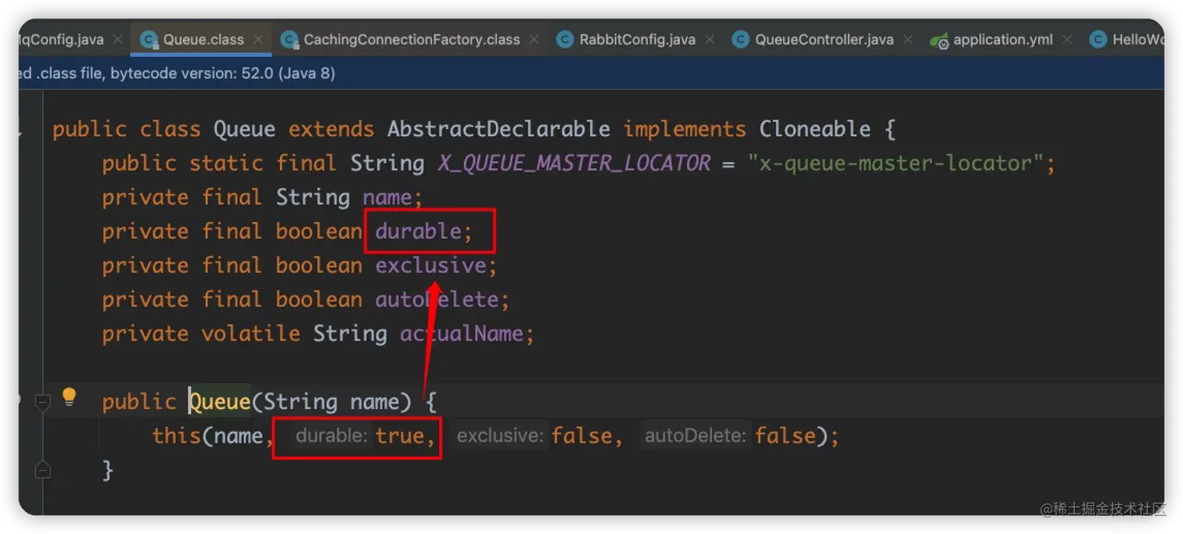The image size is (1183, 534).
Task: Switch to QueueController.java tab
Action: 824,40
